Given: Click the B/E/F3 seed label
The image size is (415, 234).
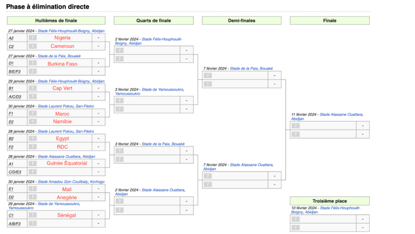Looking at the screenshot, I should [15, 72].
